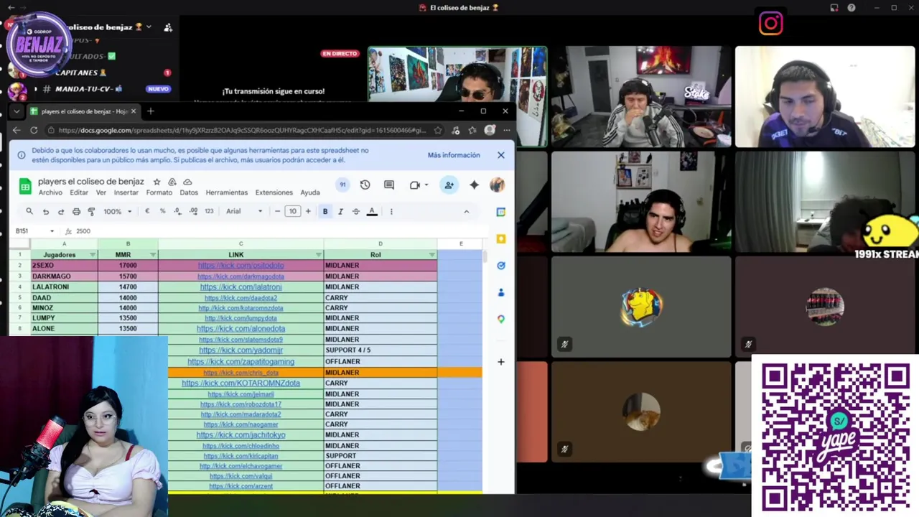Click the Share people button
Image resolution: width=919 pixels, height=517 pixels.
coord(449,185)
